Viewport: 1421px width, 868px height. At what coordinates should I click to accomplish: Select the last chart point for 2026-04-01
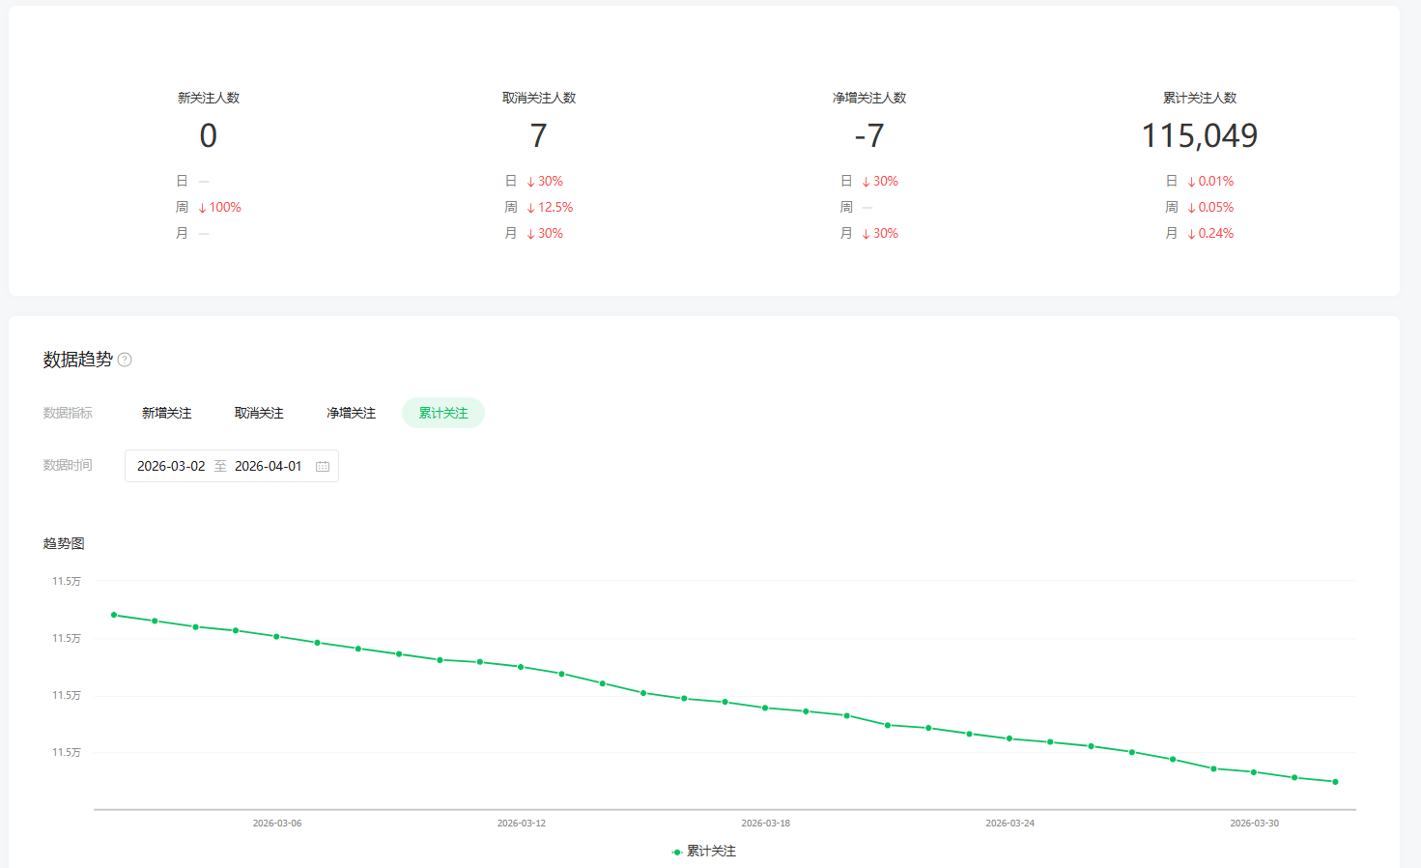[1335, 782]
